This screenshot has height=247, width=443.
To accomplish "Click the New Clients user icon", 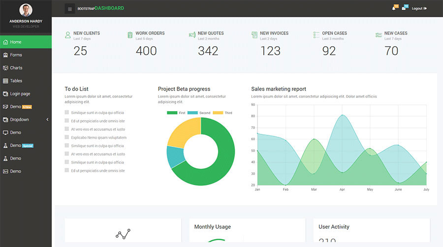I will (67, 35).
